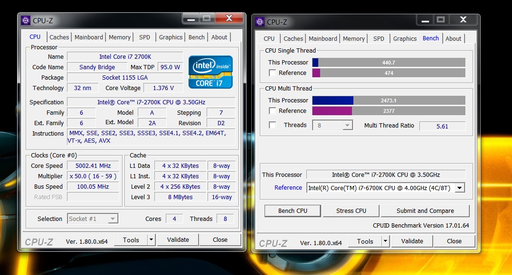Open Tools dropdown arrow in right CPU-Z window
The image size is (512, 275).
pos(385,241)
